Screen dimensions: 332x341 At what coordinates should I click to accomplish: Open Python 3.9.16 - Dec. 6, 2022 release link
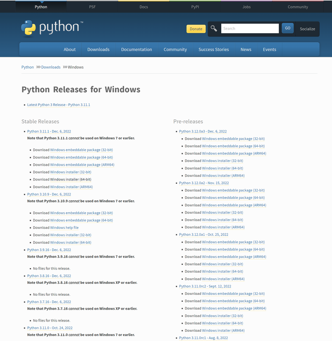point(49,250)
